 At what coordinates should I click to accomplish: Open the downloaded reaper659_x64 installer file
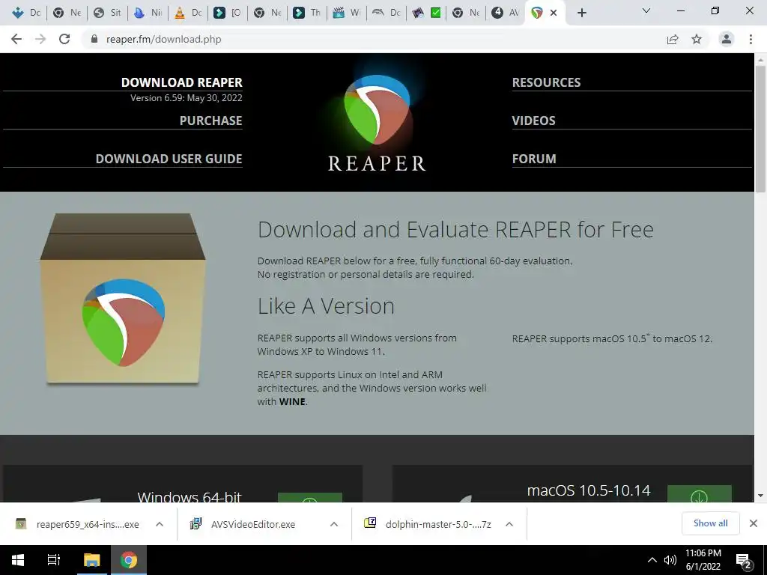point(78,524)
